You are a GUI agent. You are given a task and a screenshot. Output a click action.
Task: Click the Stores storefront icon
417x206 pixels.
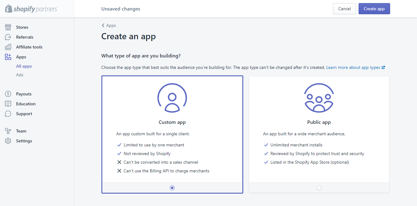tap(8, 27)
